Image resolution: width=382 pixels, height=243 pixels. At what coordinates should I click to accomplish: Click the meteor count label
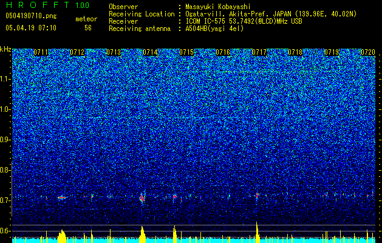[86, 19]
